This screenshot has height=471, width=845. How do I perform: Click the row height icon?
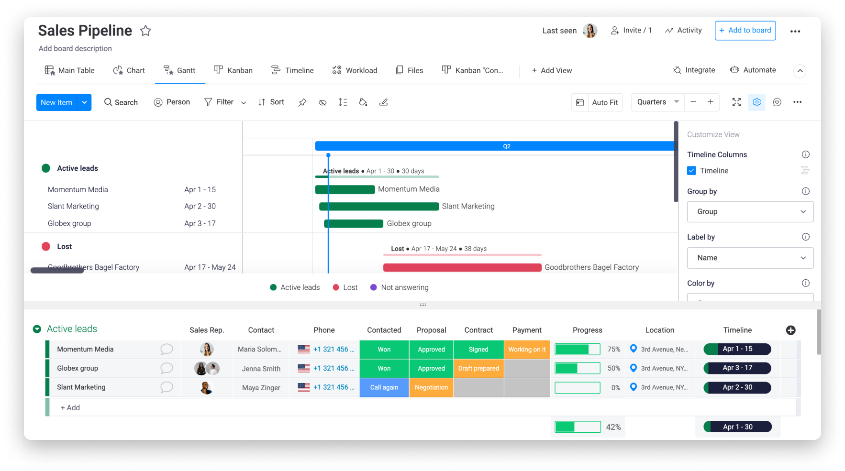pos(343,102)
